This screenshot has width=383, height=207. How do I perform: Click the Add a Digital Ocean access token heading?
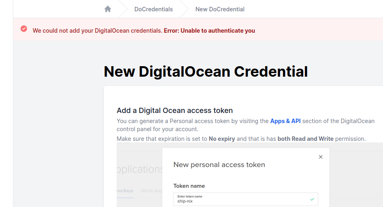[174, 111]
